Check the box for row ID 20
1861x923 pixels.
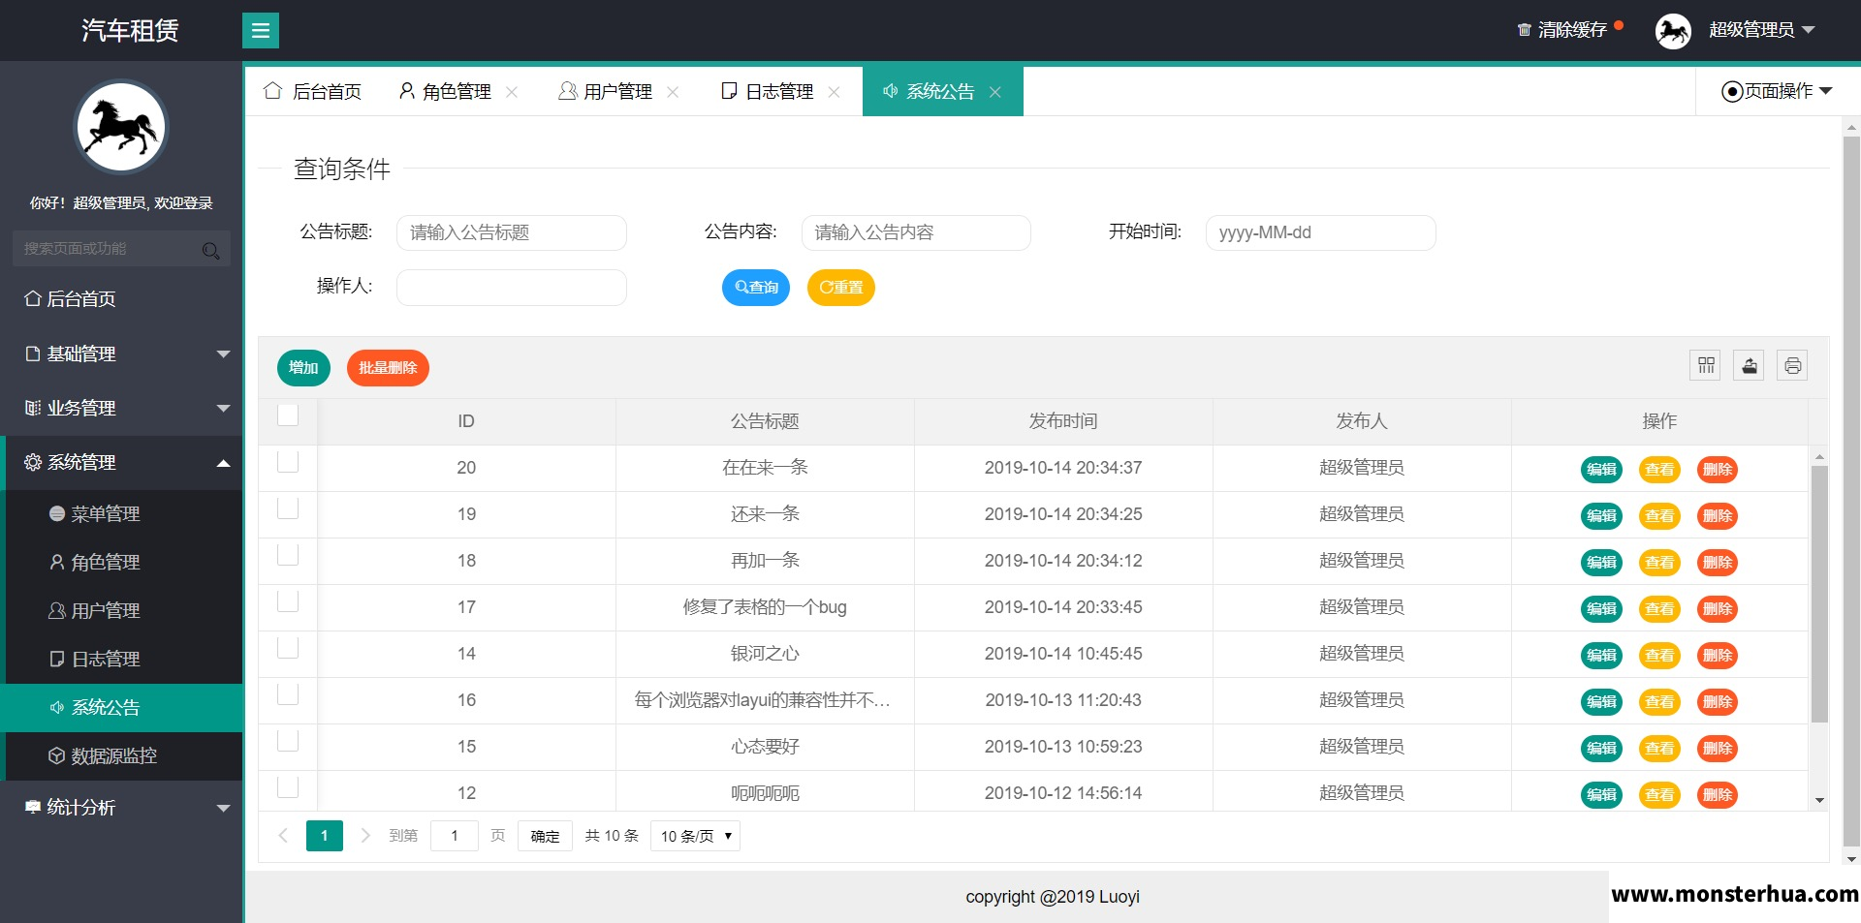(x=288, y=461)
